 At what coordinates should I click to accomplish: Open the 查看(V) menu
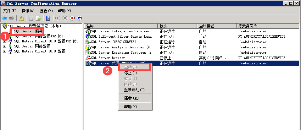pyautogui.click(x=46, y=11)
